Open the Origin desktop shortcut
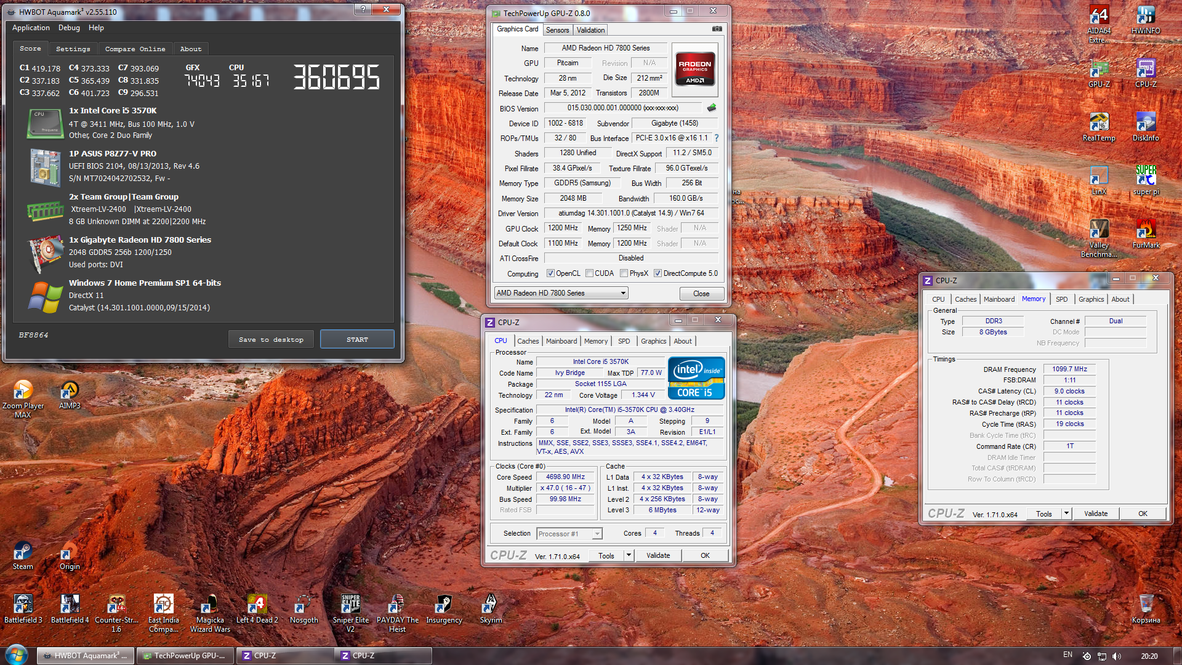This screenshot has width=1182, height=665. (70, 555)
